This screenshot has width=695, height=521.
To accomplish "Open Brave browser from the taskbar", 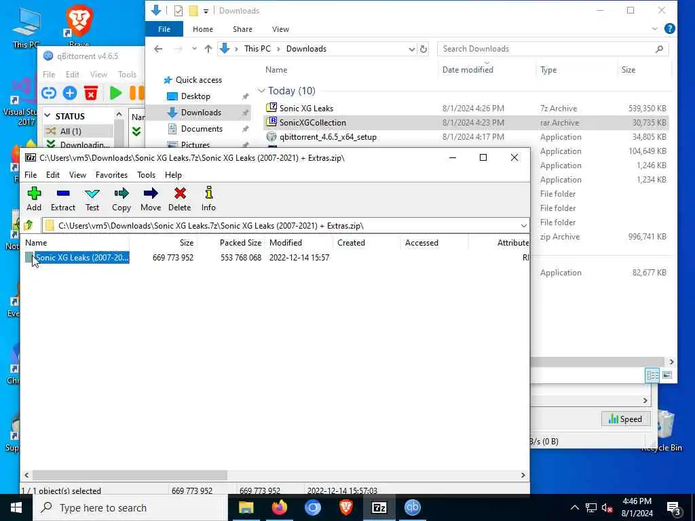I will [345, 507].
